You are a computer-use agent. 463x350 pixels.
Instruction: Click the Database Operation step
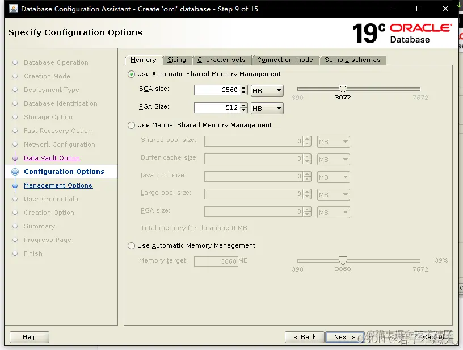56,63
